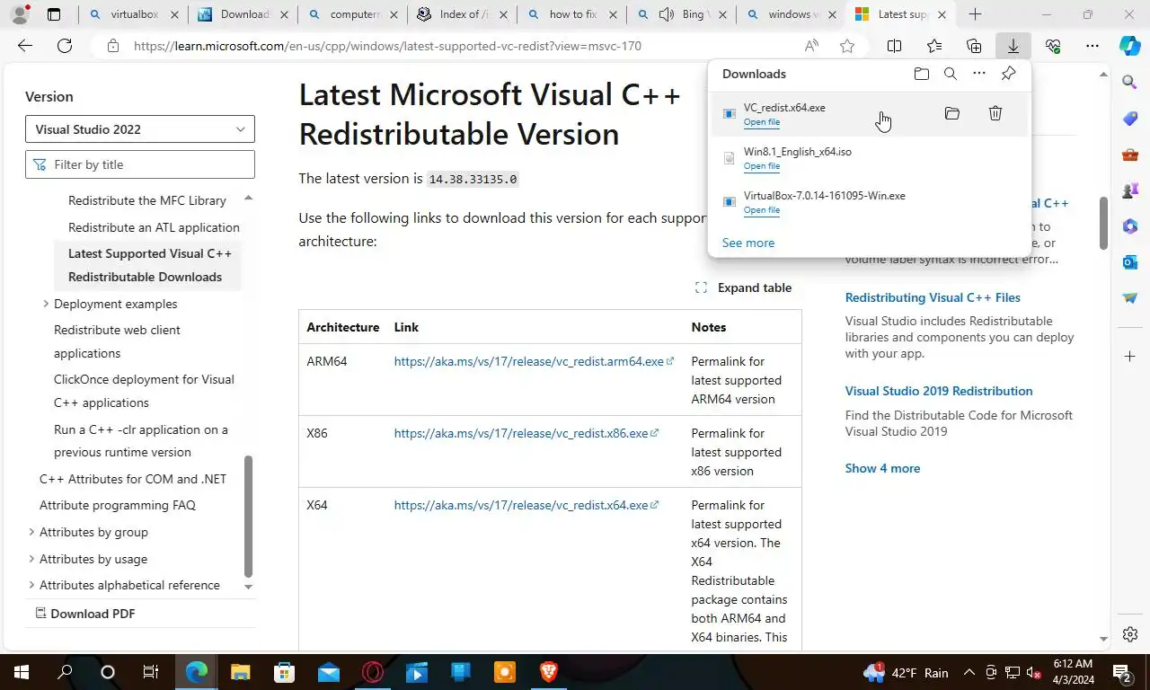Viewport: 1150px width, 690px height.
Task: Show hidden system tray icons
Action: 969,673
